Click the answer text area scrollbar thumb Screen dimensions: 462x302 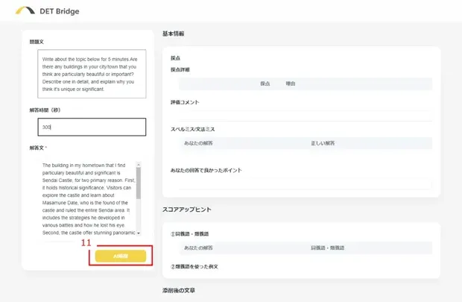pos(139,183)
